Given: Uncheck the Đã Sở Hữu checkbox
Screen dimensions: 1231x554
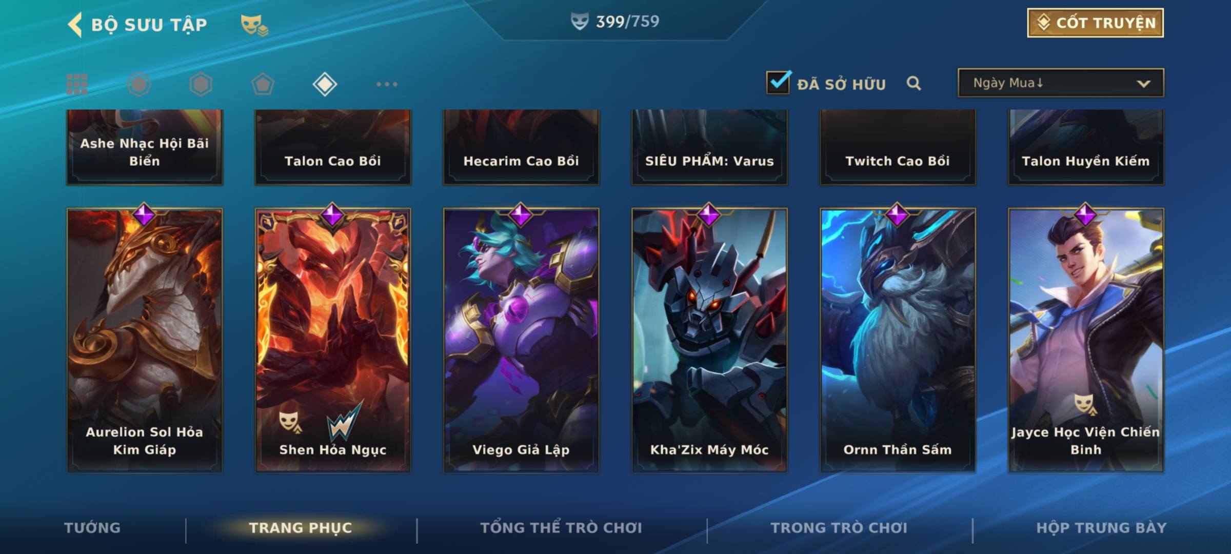Looking at the screenshot, I should pos(779,82).
